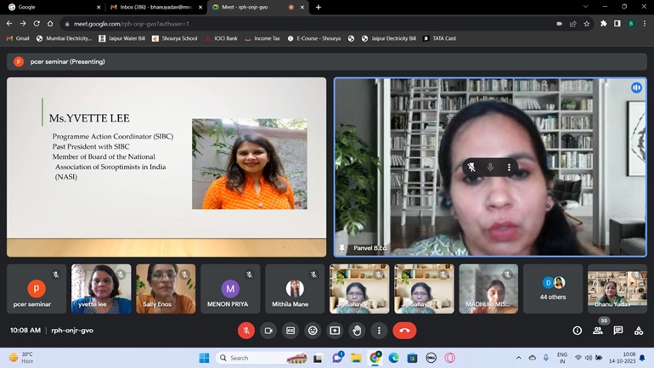Open the meeting details info icon
Image resolution: width=654 pixels, height=368 pixels.
(x=577, y=331)
